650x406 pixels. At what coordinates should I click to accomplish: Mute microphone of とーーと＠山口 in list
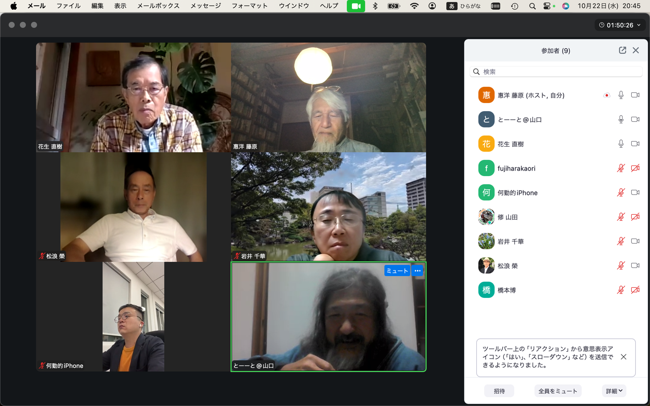tap(621, 119)
